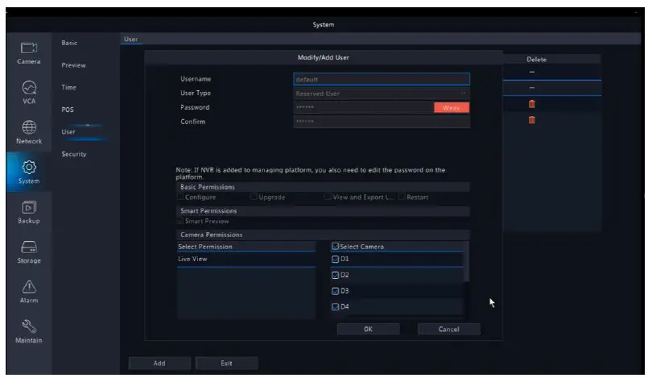Click the Delete column header

coord(536,60)
